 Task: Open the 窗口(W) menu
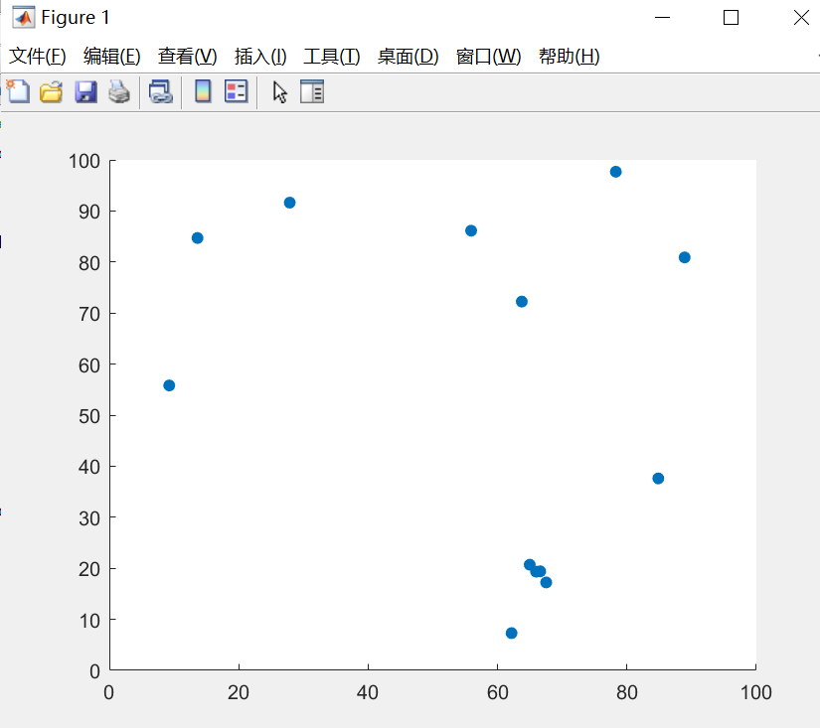pos(489,57)
